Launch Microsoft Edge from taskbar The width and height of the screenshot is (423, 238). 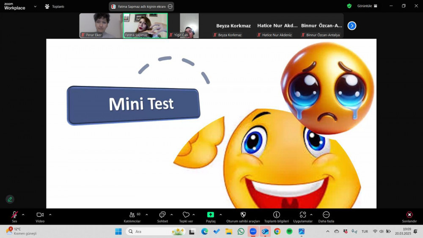[204, 232]
